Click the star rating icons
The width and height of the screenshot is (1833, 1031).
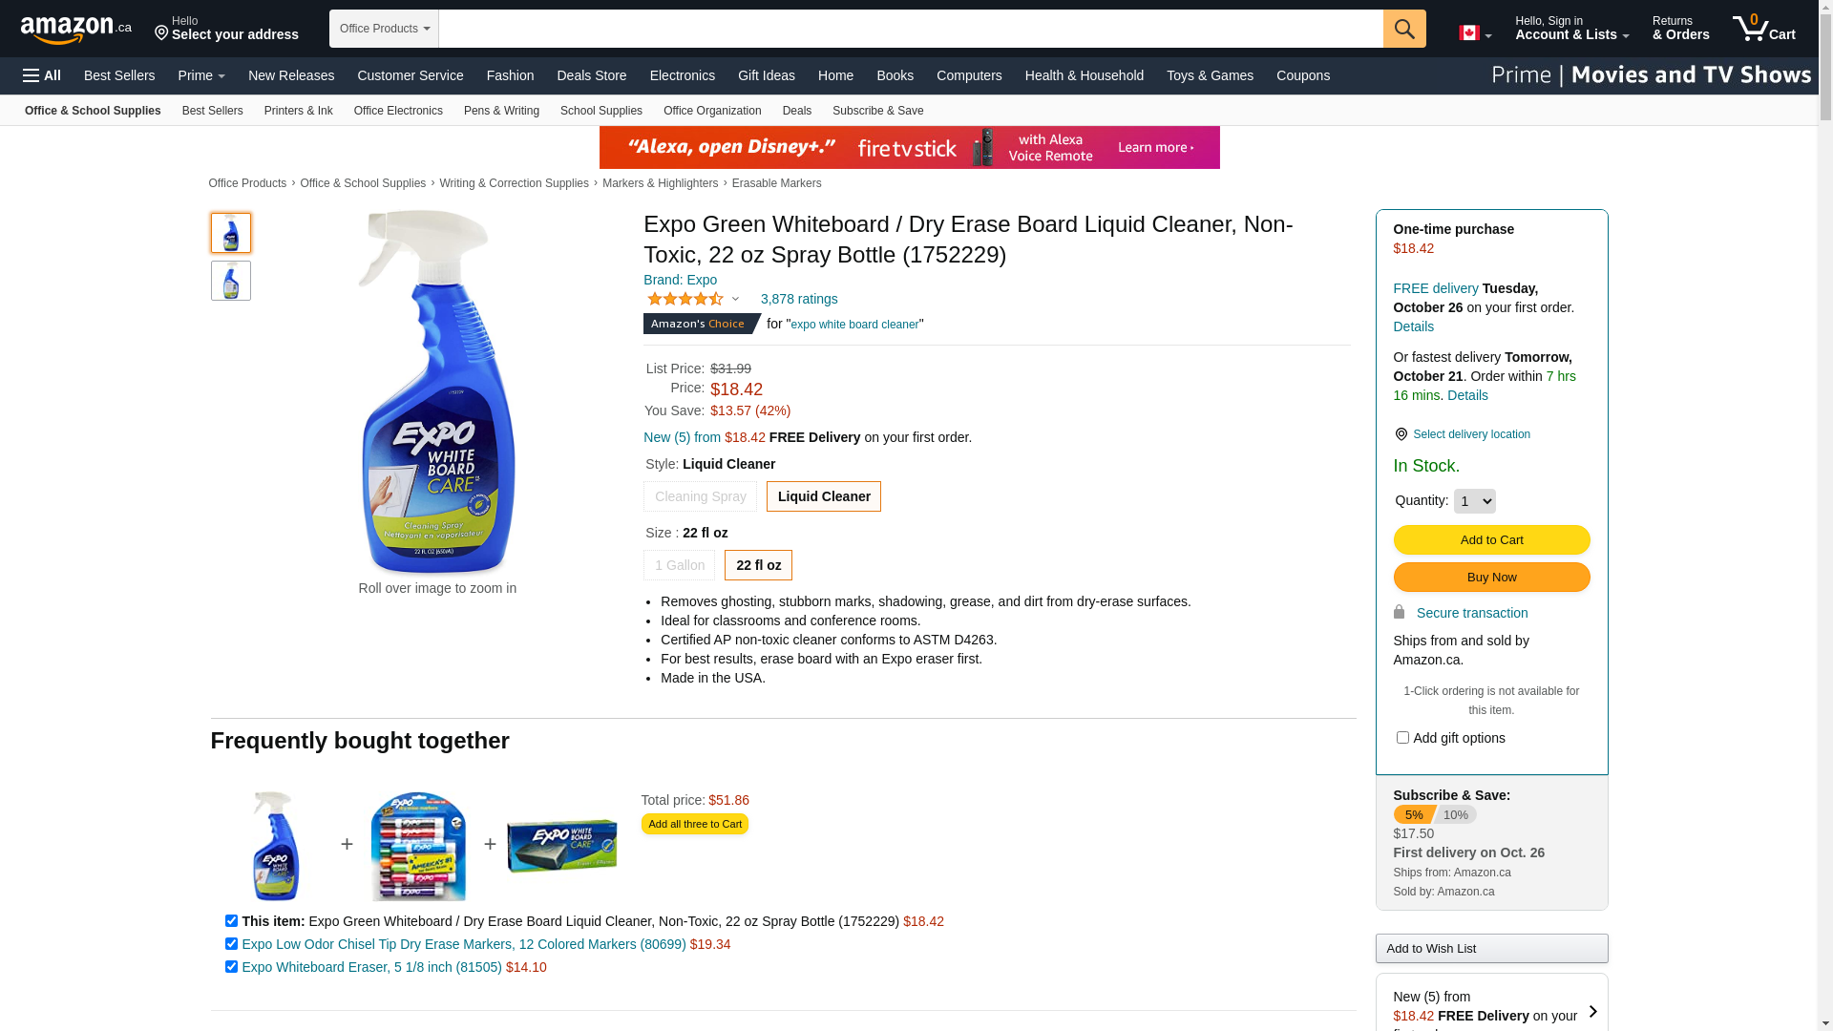(685, 299)
